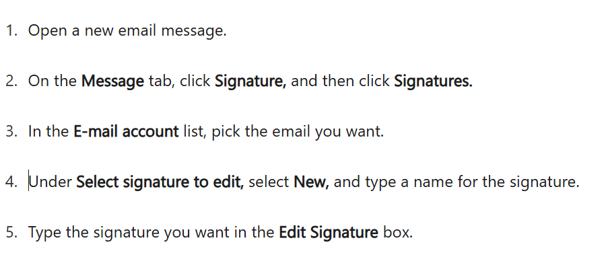The height and width of the screenshot is (255, 602).
Task: Place cursor after signature. ending step 4
Action: (x=580, y=182)
